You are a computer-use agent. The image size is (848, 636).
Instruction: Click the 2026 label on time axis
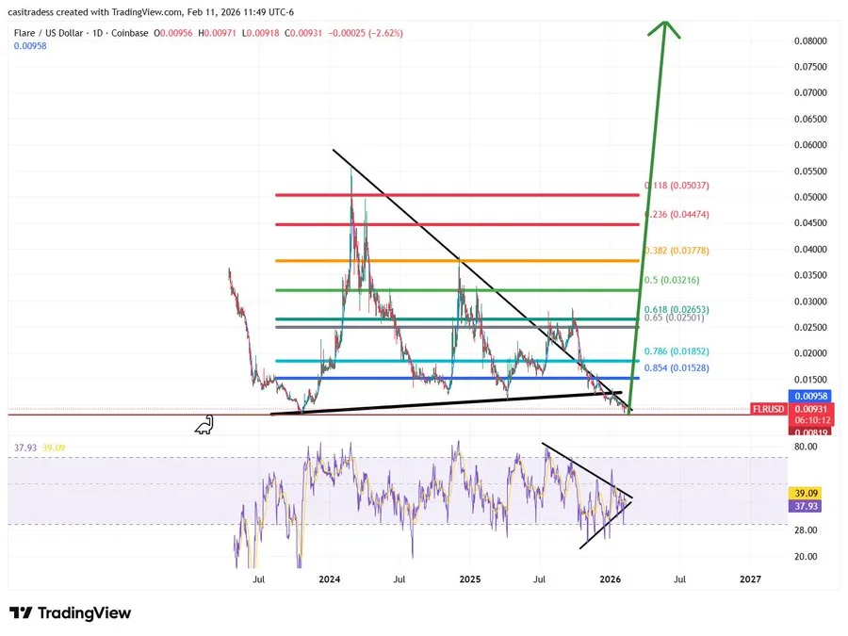tap(610, 579)
